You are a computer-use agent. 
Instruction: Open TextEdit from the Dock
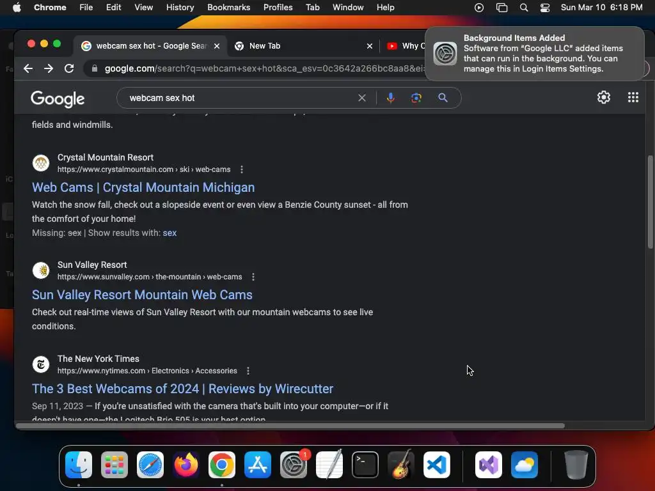click(x=329, y=465)
